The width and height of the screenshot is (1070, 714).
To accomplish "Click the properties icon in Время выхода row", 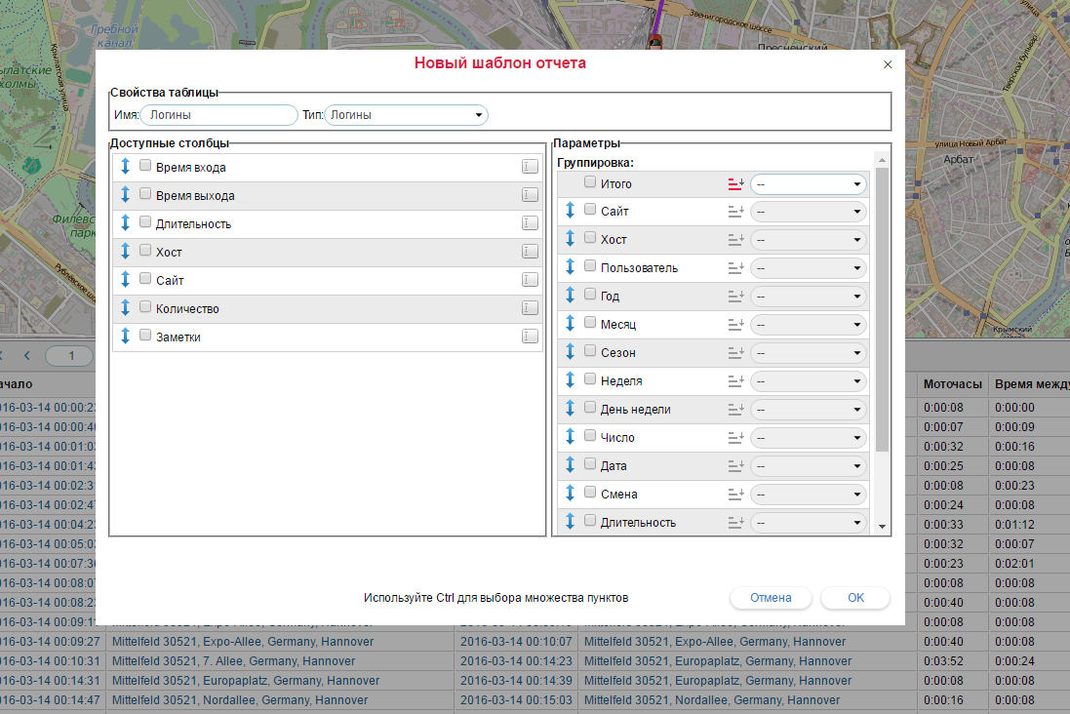I will 530,195.
